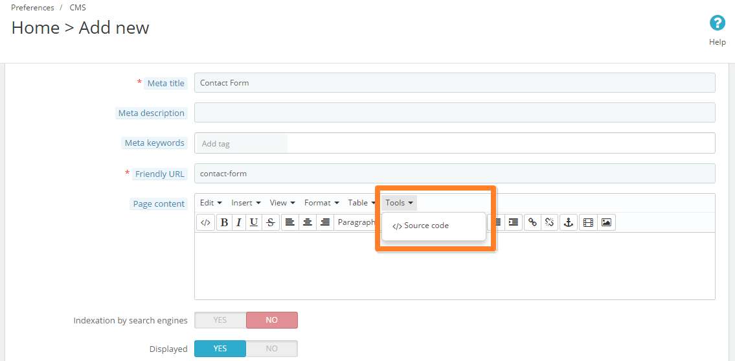Align text to the left
735x361 pixels.
(289, 222)
